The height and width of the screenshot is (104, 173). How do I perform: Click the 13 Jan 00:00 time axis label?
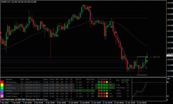142,103
